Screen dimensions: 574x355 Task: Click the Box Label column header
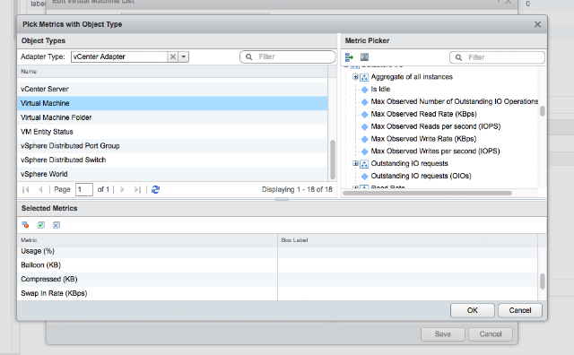click(407, 240)
